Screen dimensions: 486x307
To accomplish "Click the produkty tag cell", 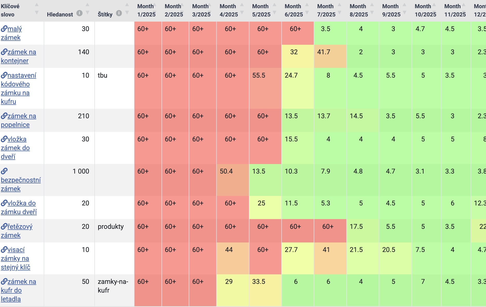I will coord(111,227).
